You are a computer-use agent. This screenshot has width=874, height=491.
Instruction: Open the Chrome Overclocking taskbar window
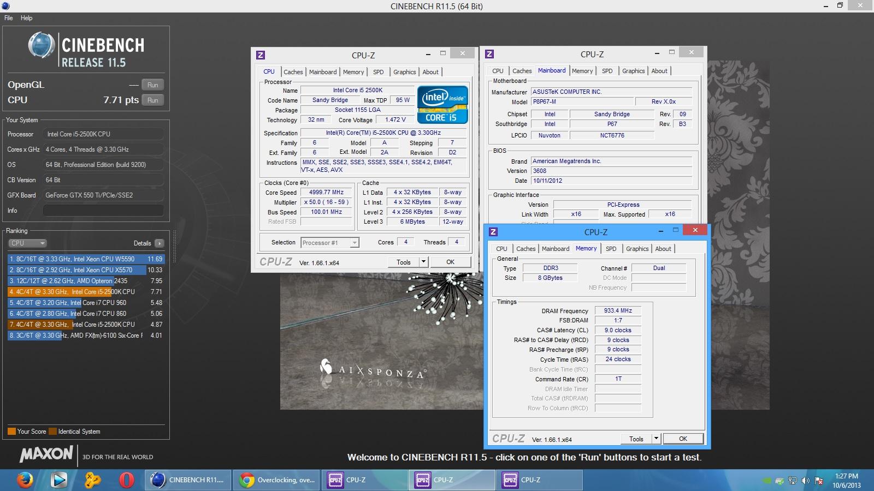[277, 480]
